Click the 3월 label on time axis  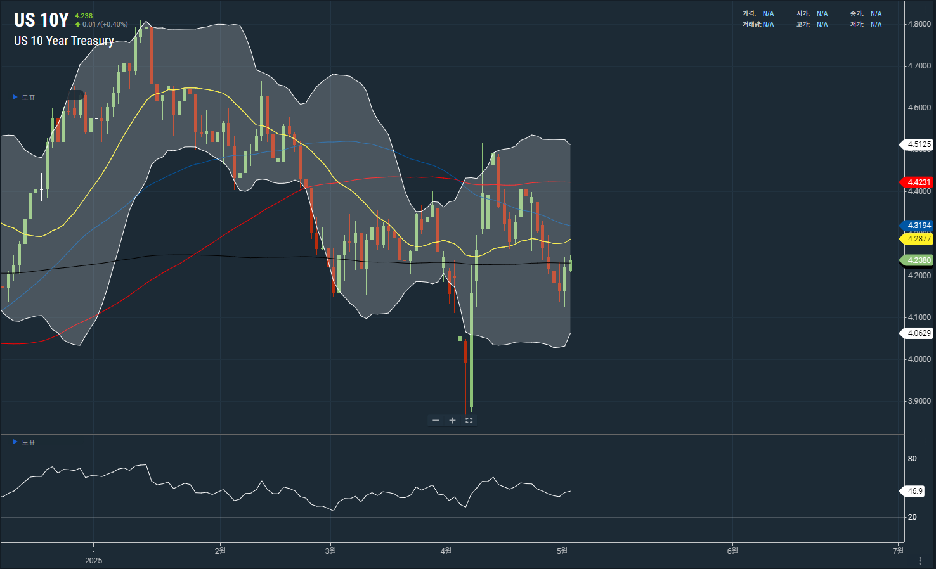pyautogui.click(x=330, y=551)
